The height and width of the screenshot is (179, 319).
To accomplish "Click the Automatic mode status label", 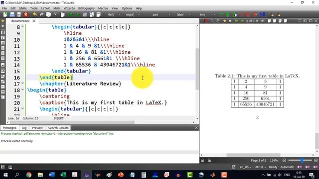I will point(287,167).
